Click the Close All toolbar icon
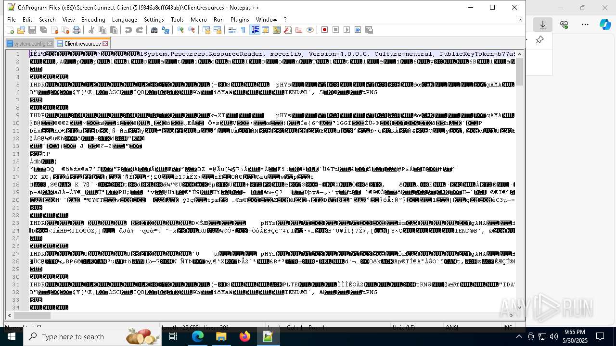 (x=65, y=30)
